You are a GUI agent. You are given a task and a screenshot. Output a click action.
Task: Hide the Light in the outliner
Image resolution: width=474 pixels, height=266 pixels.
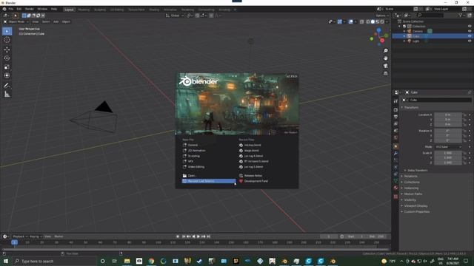(470, 41)
